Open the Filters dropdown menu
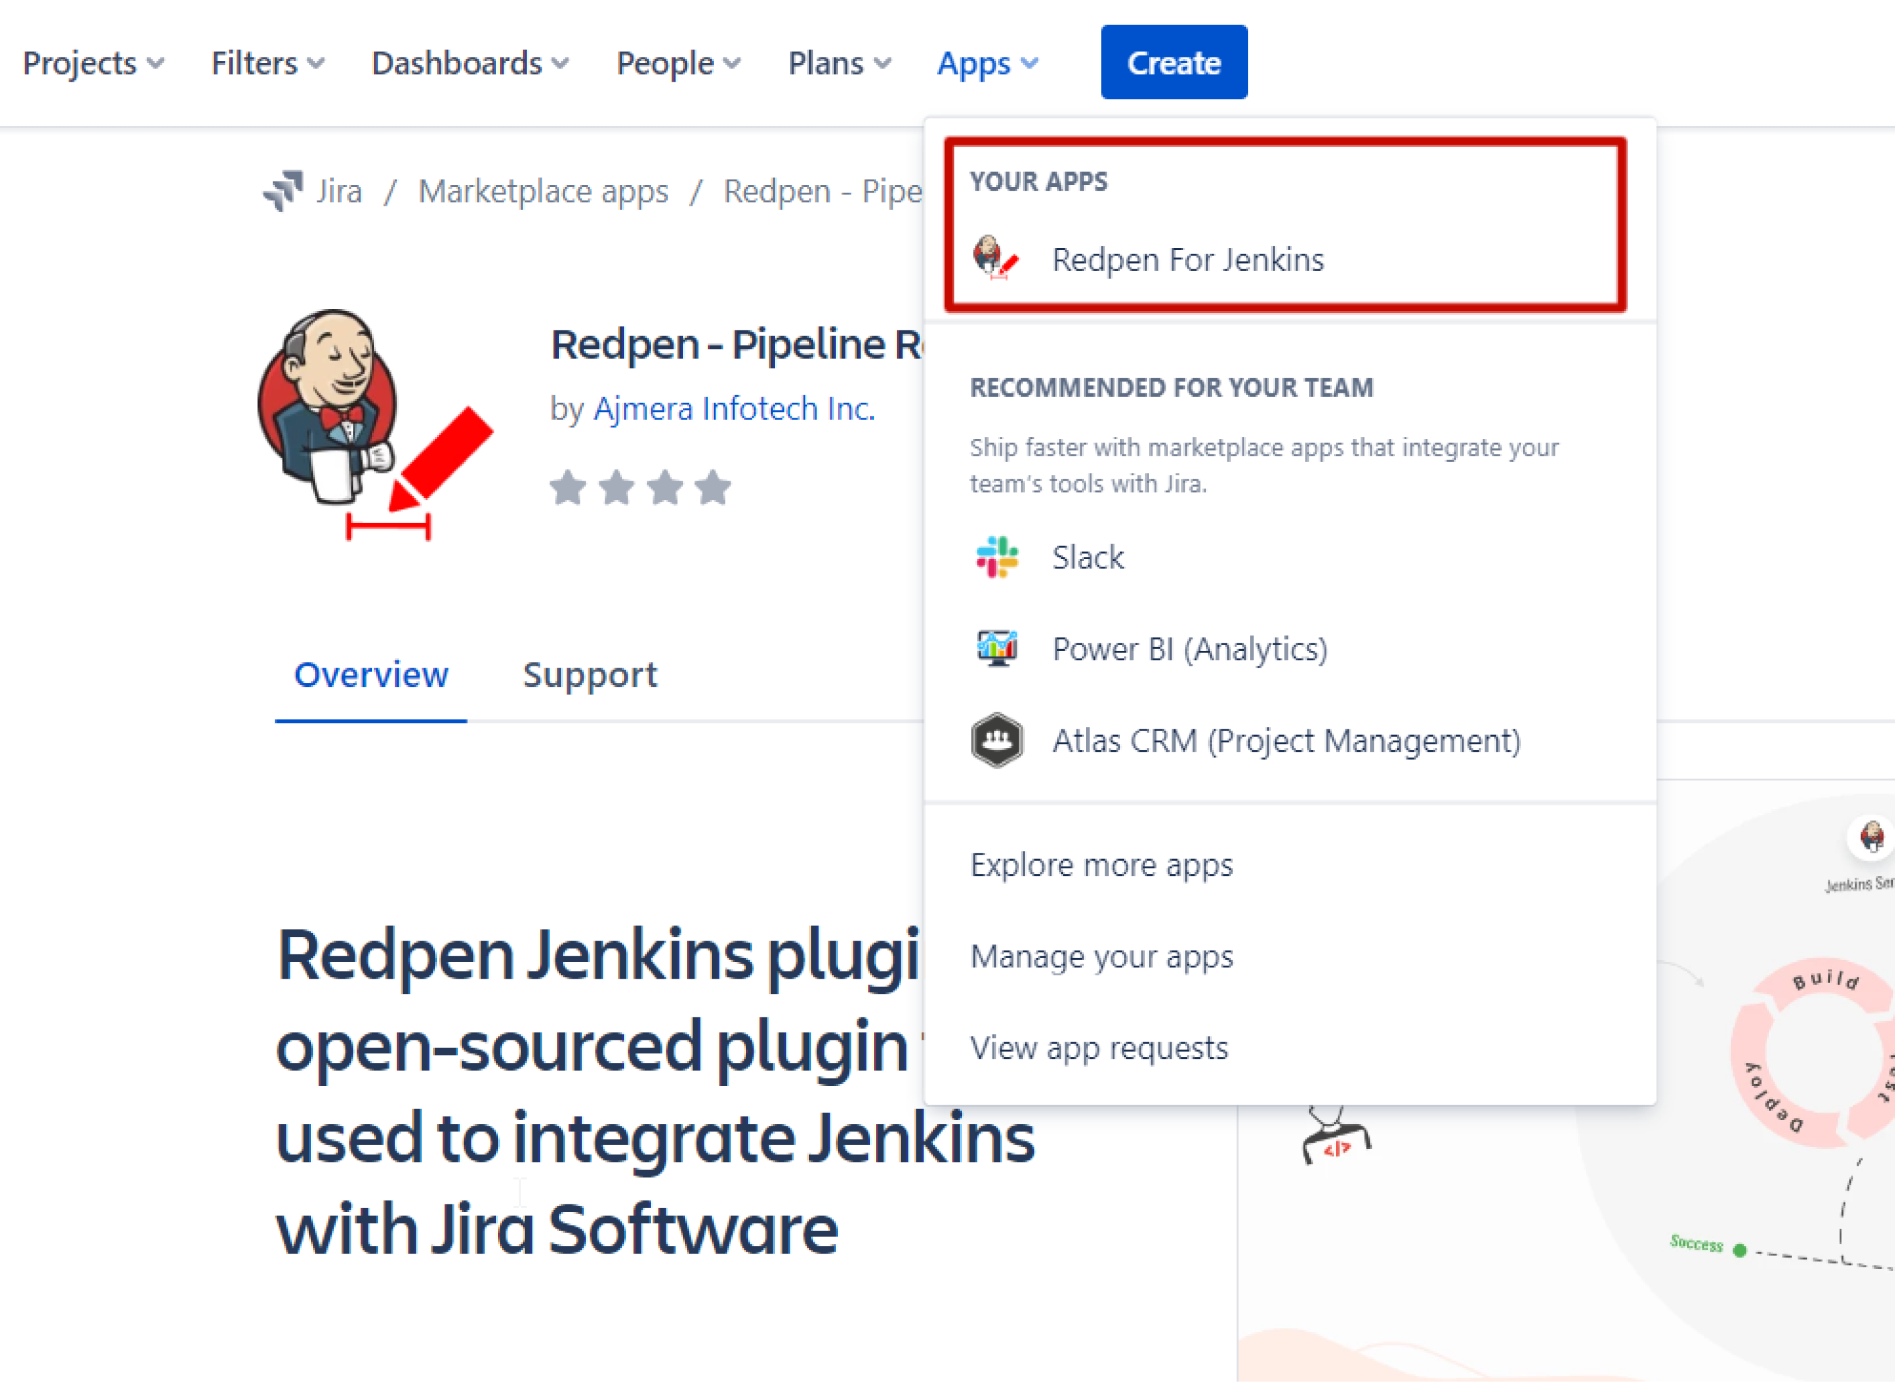The height and width of the screenshot is (1382, 1895). coord(267,63)
